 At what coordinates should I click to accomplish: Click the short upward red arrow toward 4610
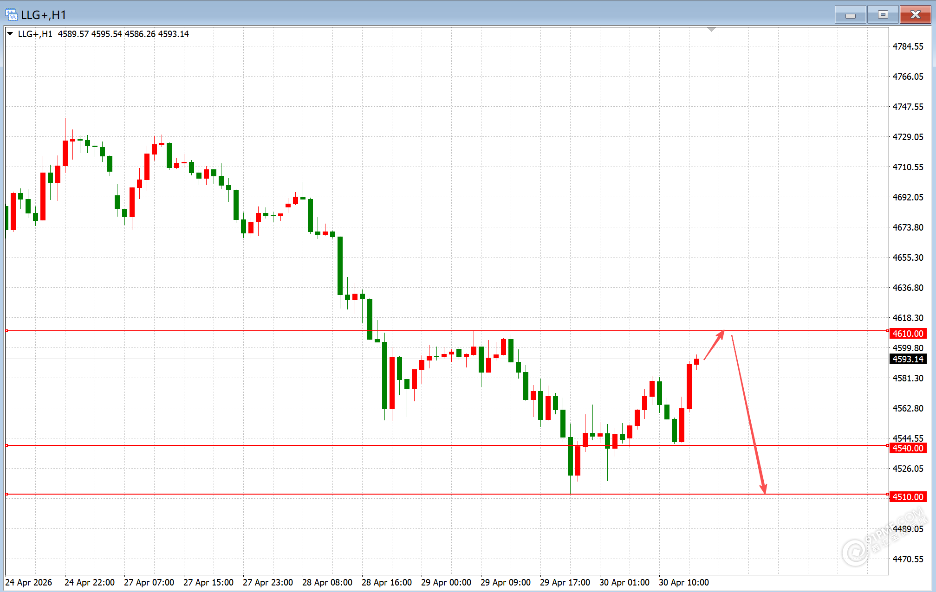click(714, 345)
